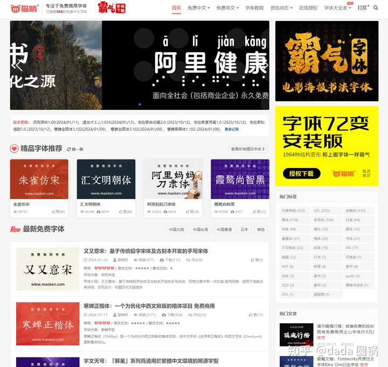Viewport: 388px width, 367px height.
Task: Open the 字库教程 menu item
Action: (x=254, y=8)
